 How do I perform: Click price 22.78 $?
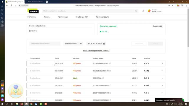[135, 71]
